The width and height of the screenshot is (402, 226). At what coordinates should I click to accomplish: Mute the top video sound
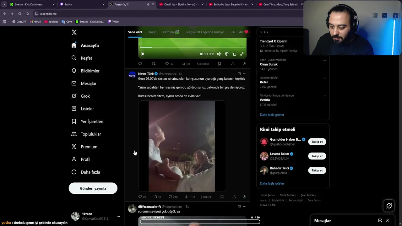pyautogui.click(x=219, y=54)
